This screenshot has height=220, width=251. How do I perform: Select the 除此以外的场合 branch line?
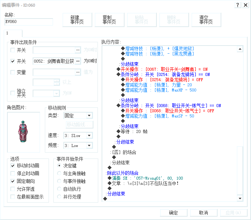[x=122, y=173]
